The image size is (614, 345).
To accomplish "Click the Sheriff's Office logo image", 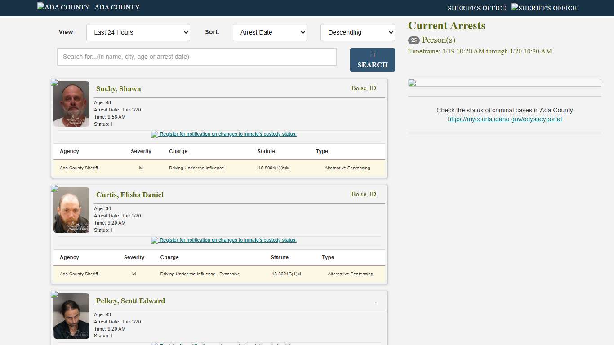I will (x=543, y=8).
